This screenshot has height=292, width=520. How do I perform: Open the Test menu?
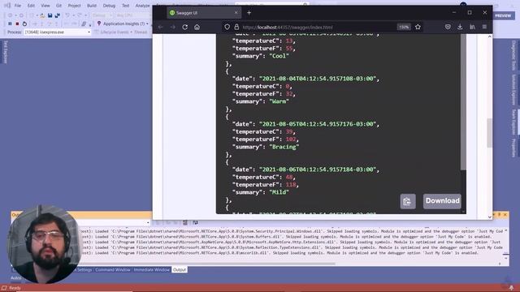pyautogui.click(x=125, y=6)
